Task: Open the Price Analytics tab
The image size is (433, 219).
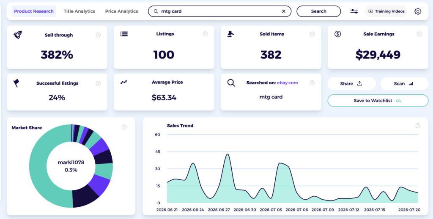Action: pyautogui.click(x=121, y=11)
